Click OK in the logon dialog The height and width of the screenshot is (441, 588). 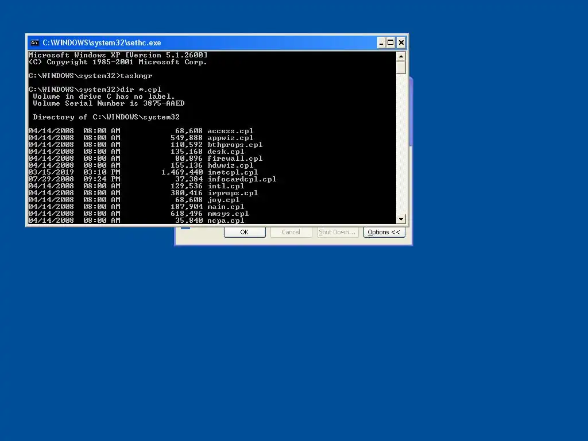[245, 232]
